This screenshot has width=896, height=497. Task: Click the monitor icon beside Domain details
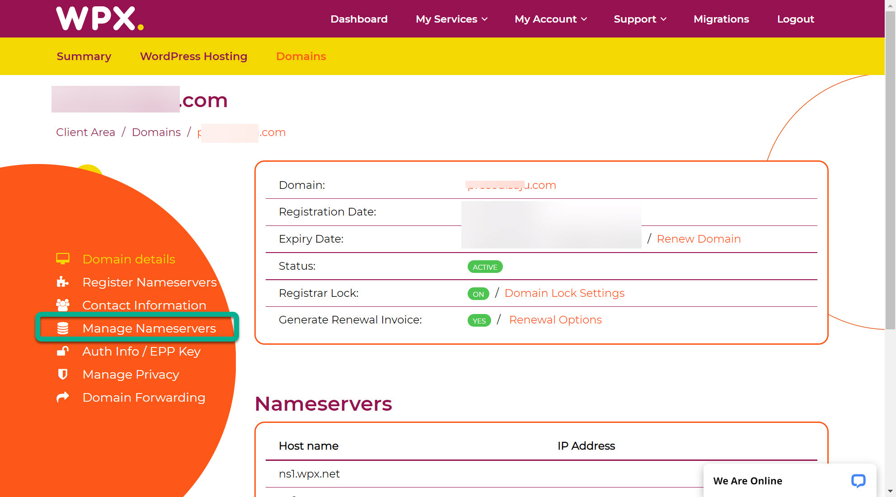click(62, 259)
